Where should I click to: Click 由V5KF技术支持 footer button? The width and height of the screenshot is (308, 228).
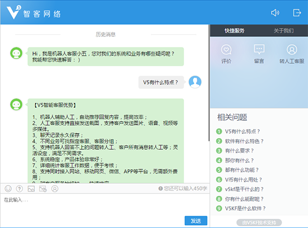pos(259,222)
